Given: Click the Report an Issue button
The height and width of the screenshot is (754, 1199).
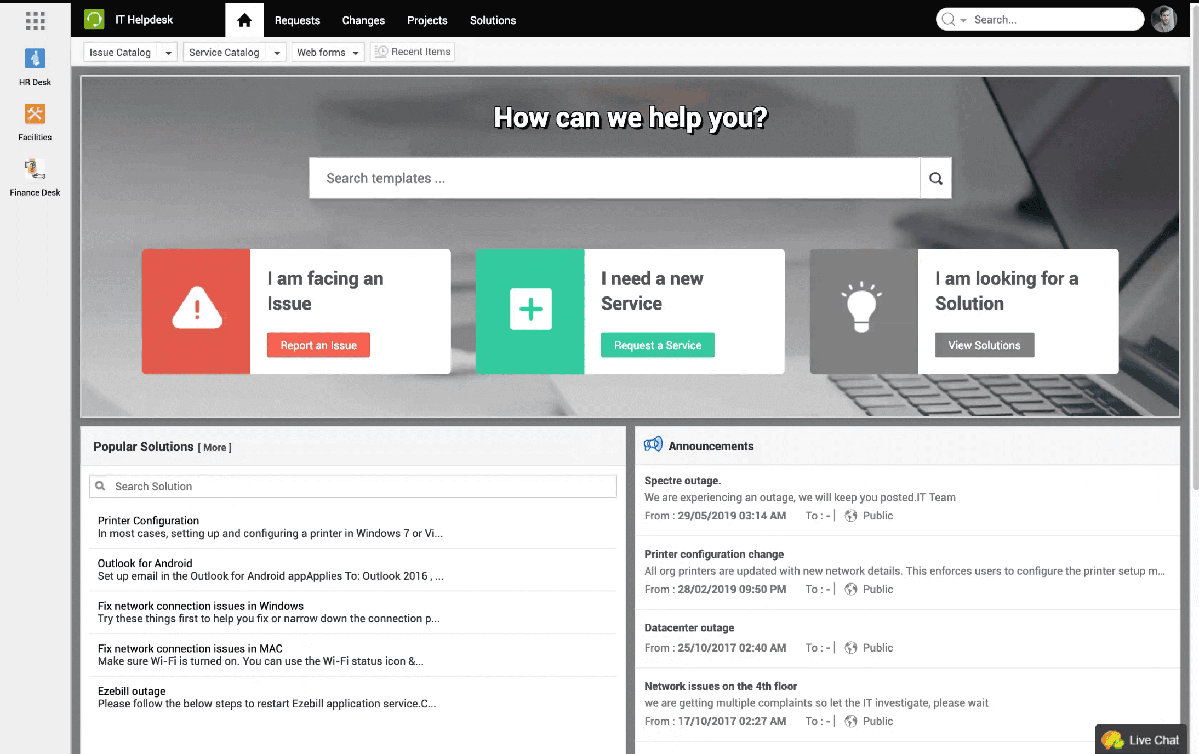Looking at the screenshot, I should 318,345.
